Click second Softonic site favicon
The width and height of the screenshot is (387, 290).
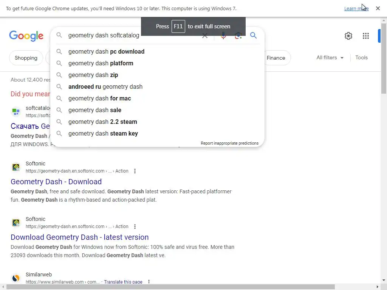tap(16, 223)
